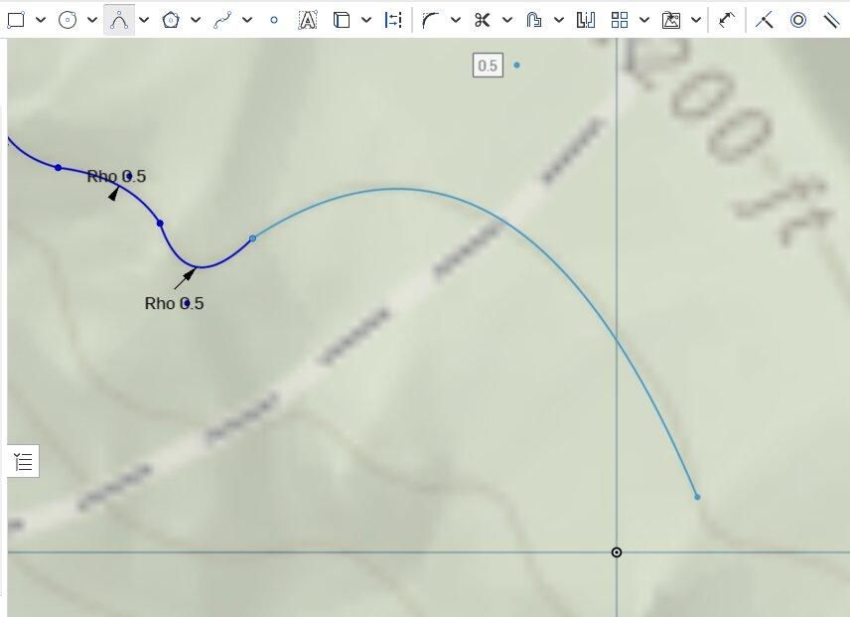Expand the polygon tool dropdown
This screenshot has width=850, height=617.
tap(196, 20)
